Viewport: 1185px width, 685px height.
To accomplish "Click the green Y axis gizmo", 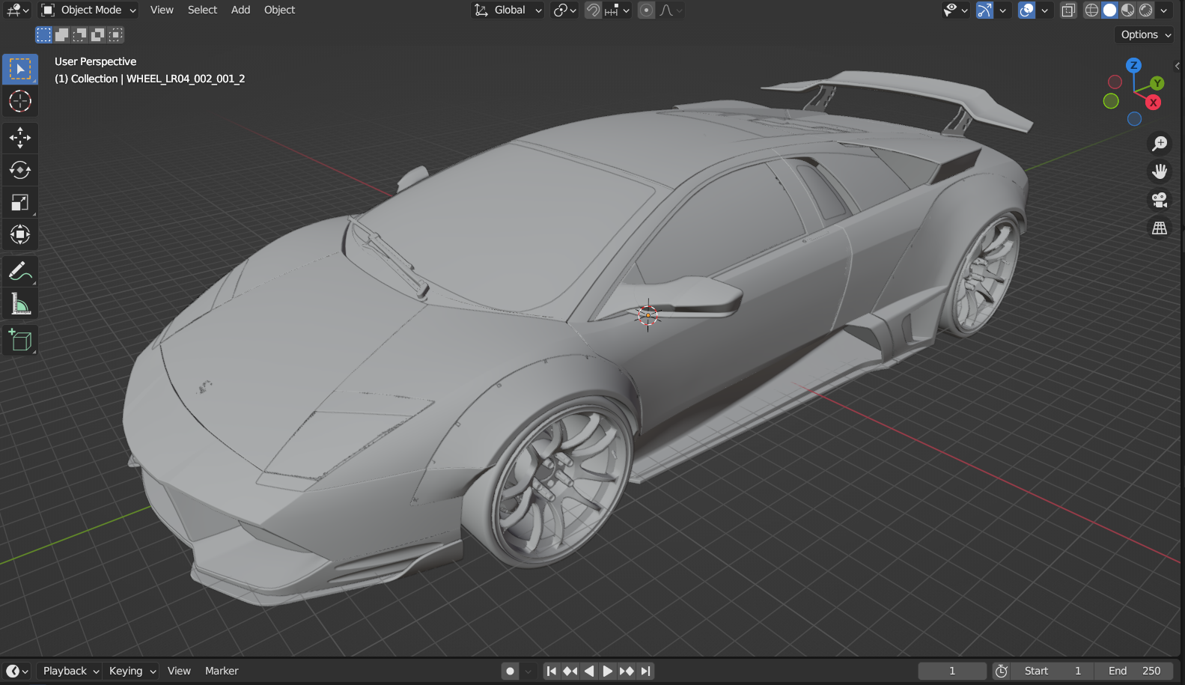I will [x=1157, y=83].
